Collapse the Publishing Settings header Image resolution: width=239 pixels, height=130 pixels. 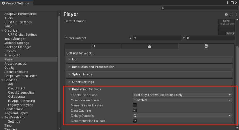tap(86, 89)
